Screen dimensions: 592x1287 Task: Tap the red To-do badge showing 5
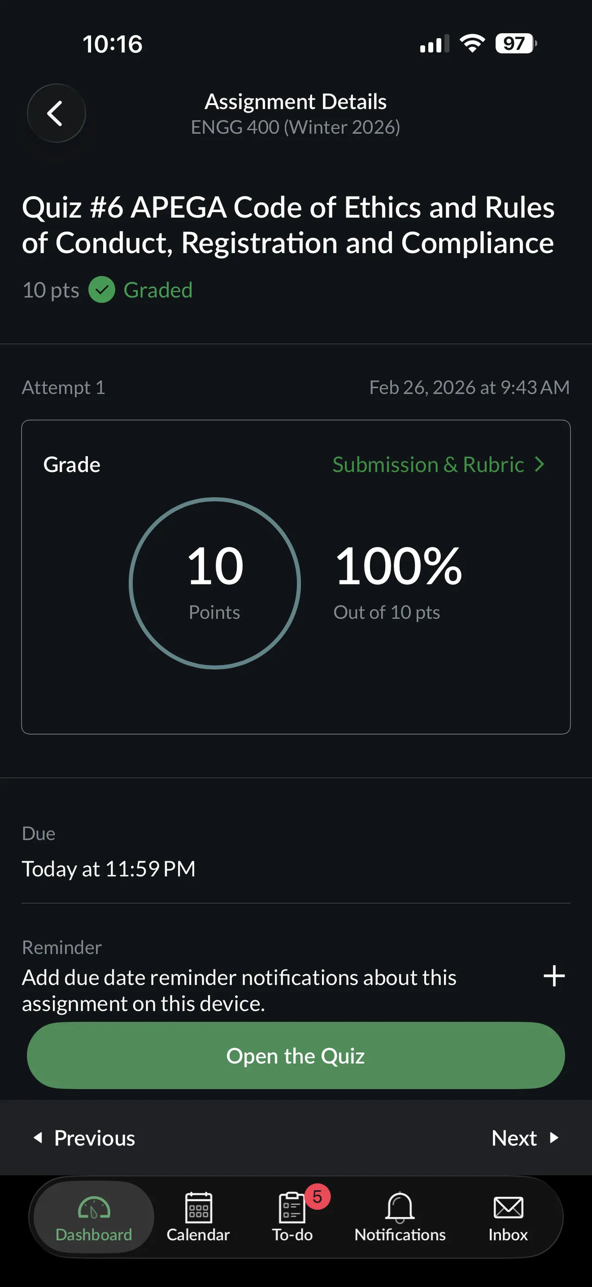pyautogui.click(x=317, y=1197)
